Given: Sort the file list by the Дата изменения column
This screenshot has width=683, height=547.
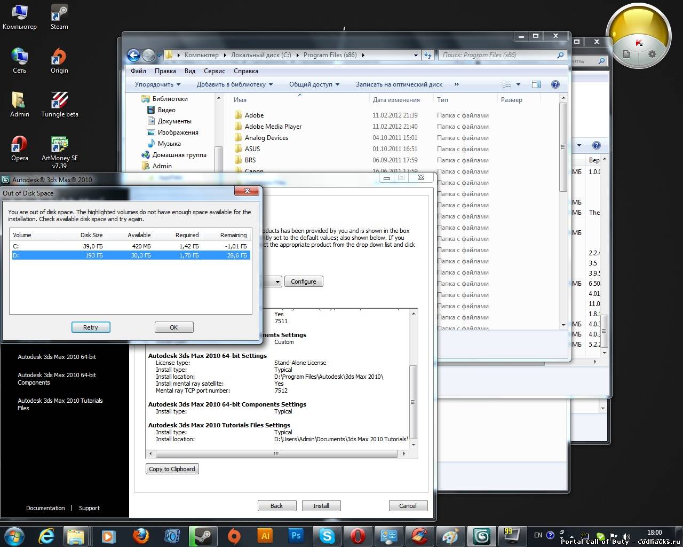Looking at the screenshot, I should point(396,100).
